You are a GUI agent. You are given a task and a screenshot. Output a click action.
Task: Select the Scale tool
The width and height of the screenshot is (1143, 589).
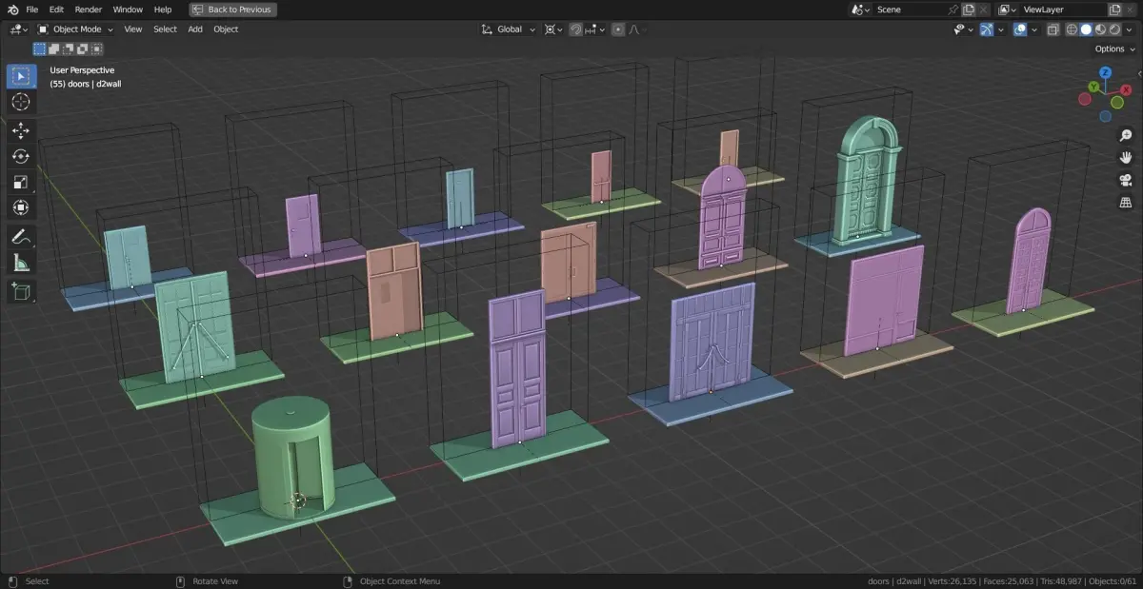(20, 182)
